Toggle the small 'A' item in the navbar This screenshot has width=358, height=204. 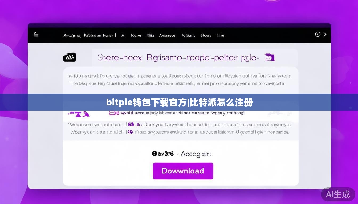tap(123, 35)
